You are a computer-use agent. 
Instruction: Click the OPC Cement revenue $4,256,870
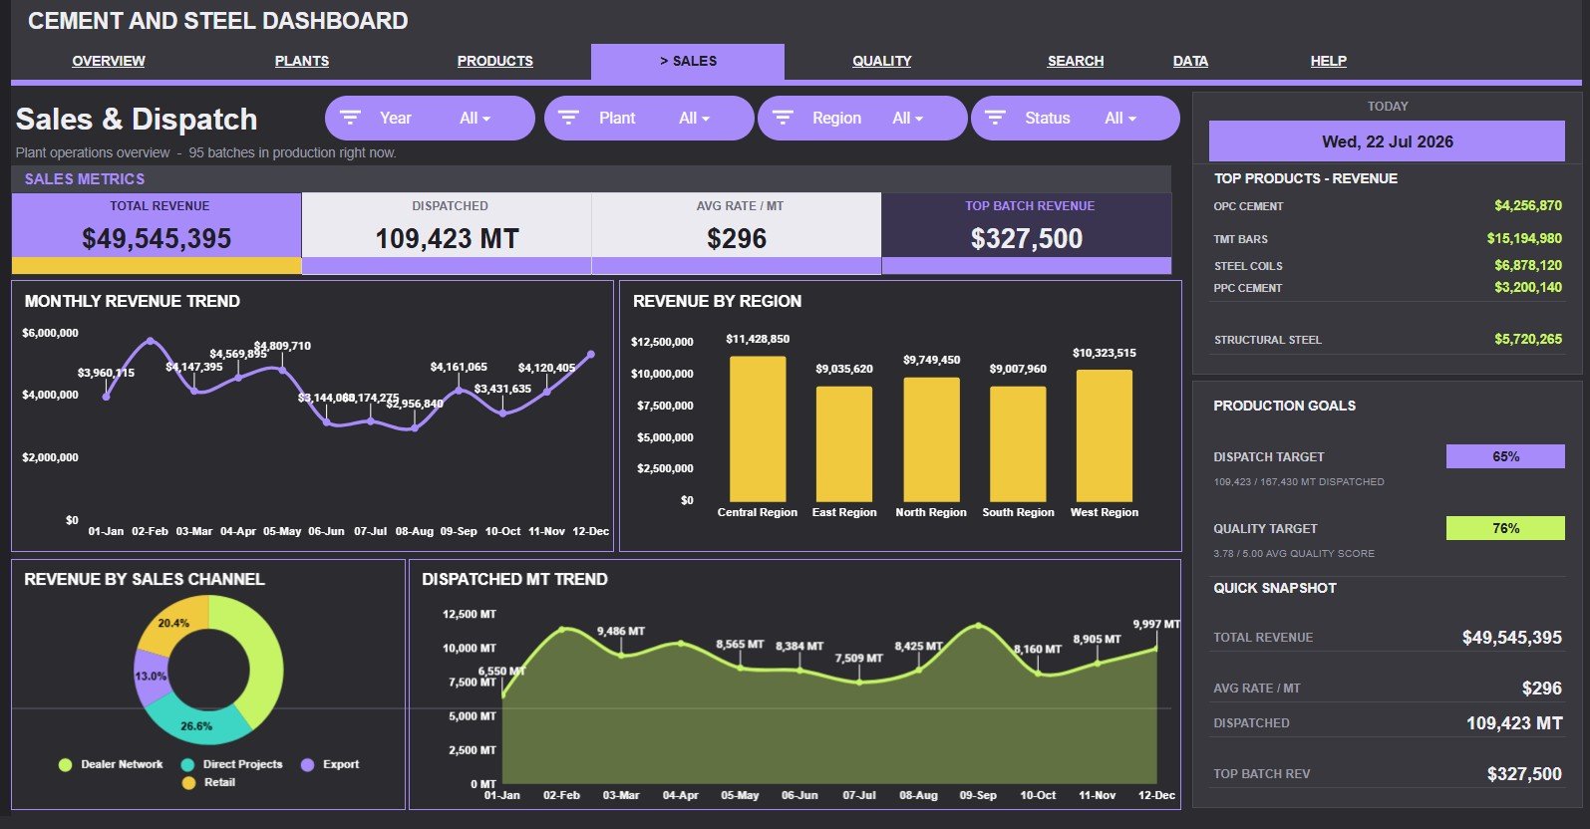[x=1528, y=205]
